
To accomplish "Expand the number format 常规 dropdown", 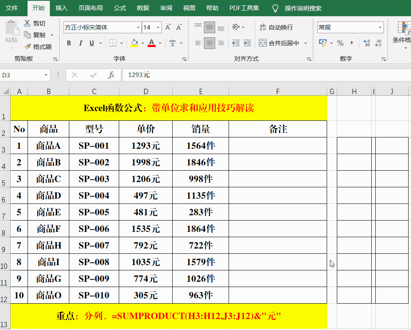I will point(380,27).
